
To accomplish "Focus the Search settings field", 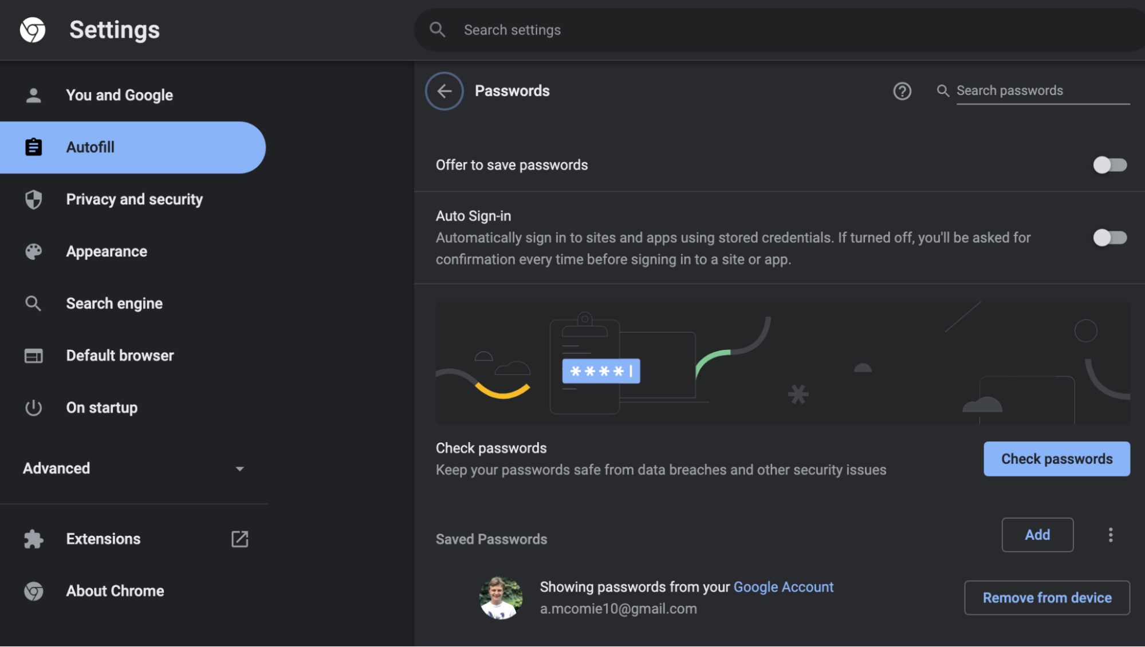I will (779, 30).
